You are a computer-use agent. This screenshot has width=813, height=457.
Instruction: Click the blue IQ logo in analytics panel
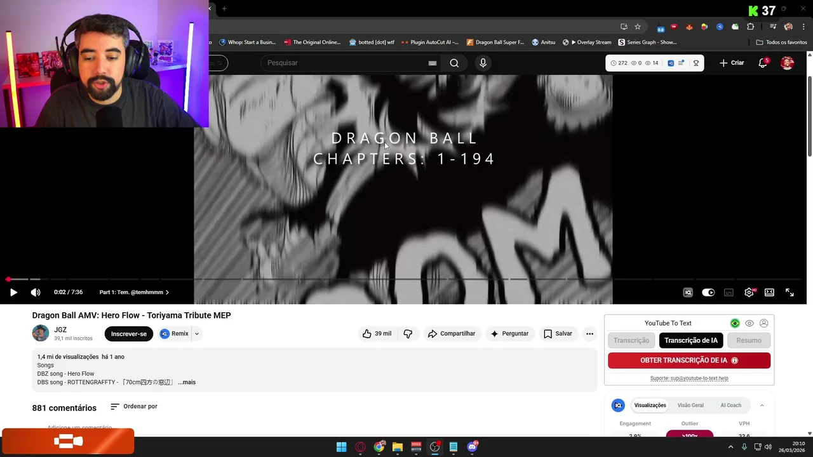(618, 405)
